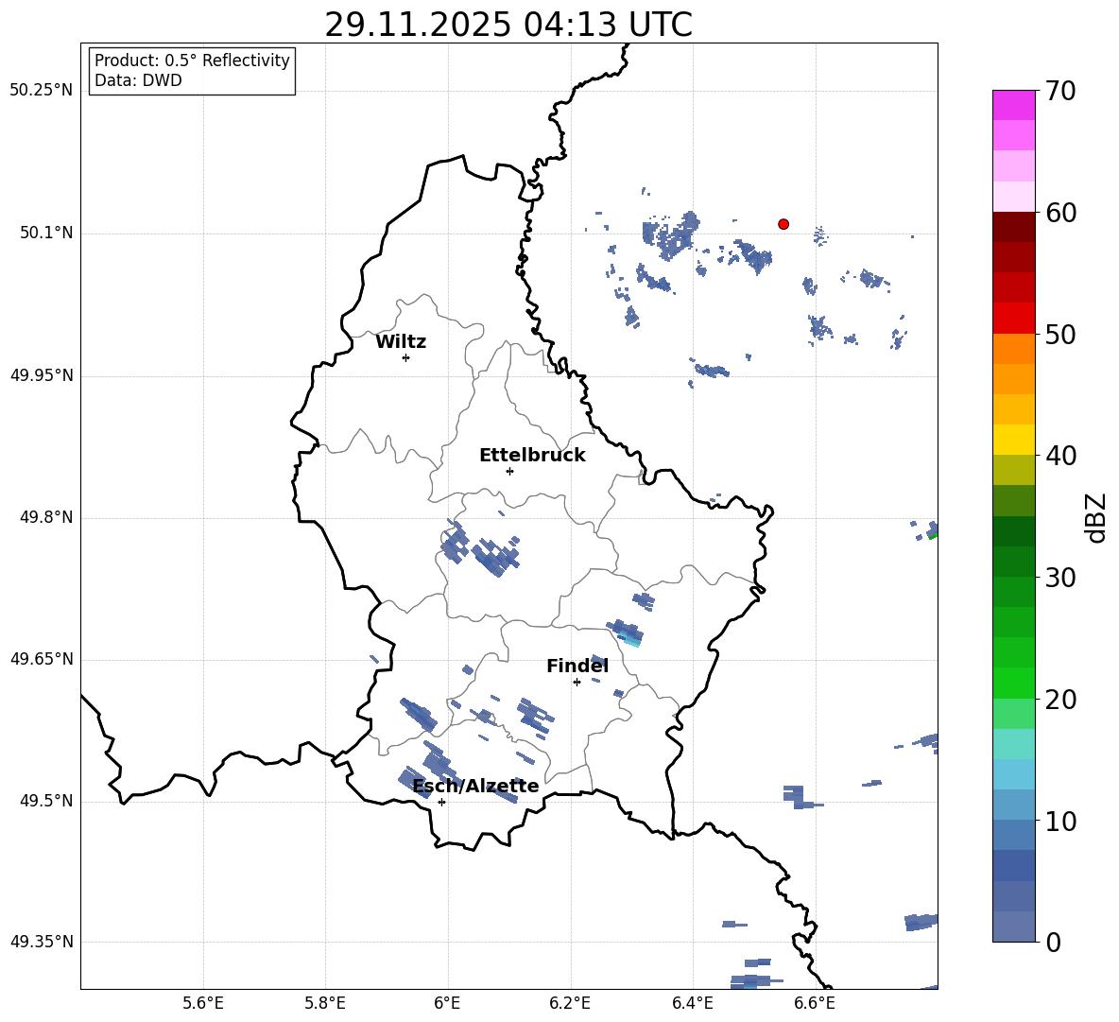1119x1022 pixels.
Task: Click the 'Product: 0.5° Reflectivity' text
Action: tap(192, 61)
